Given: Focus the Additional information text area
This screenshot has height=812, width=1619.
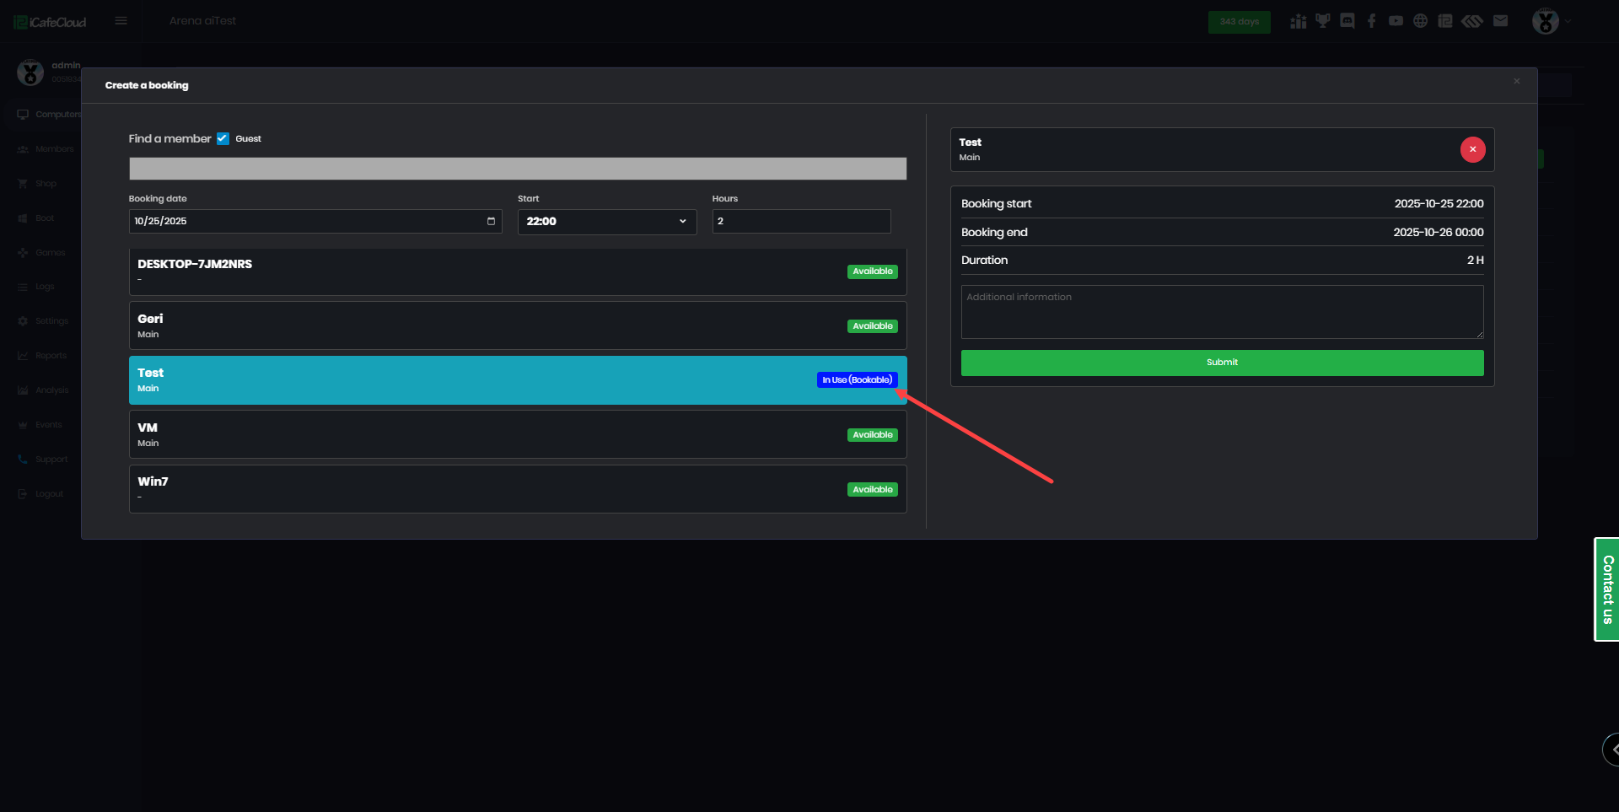Looking at the screenshot, I should 1222,312.
